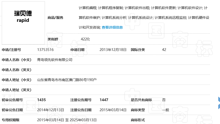Click the 商标形式 label

pos(138,120)
